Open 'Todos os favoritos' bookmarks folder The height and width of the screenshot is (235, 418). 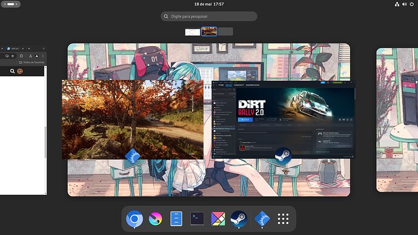tap(32, 62)
